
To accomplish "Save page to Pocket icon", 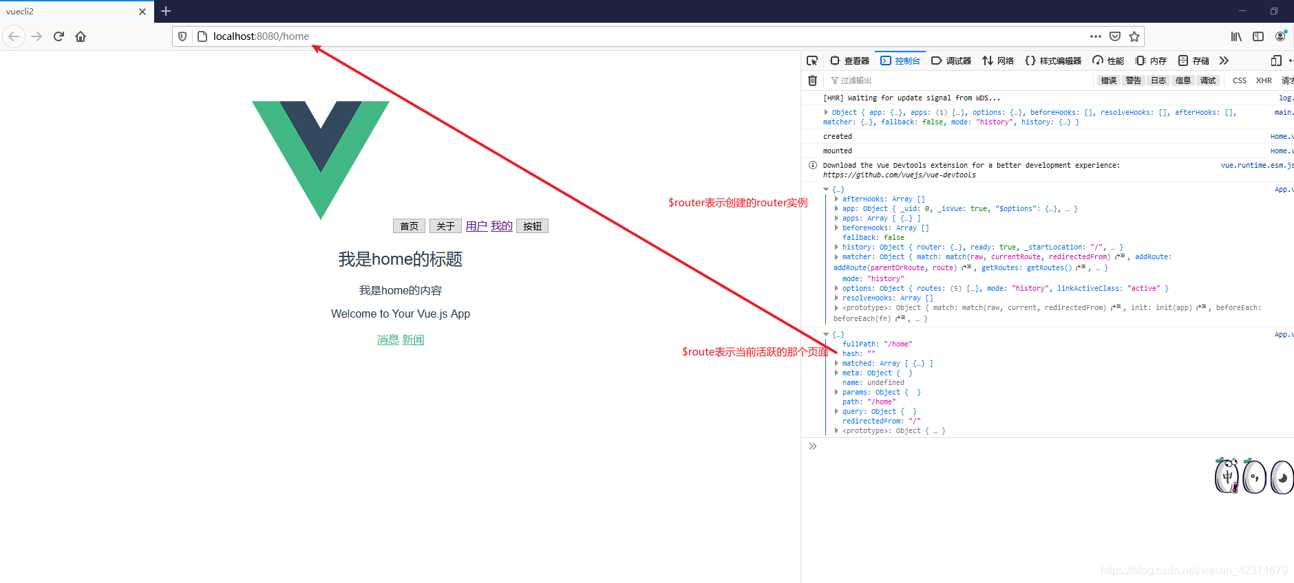I will point(1115,36).
